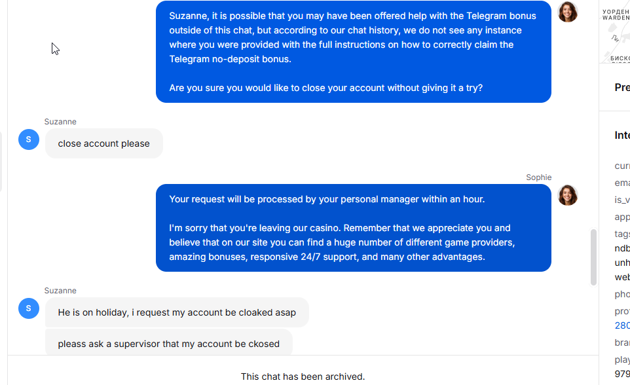Expand the 'Pre' section heading in sidebar

pos(622,87)
